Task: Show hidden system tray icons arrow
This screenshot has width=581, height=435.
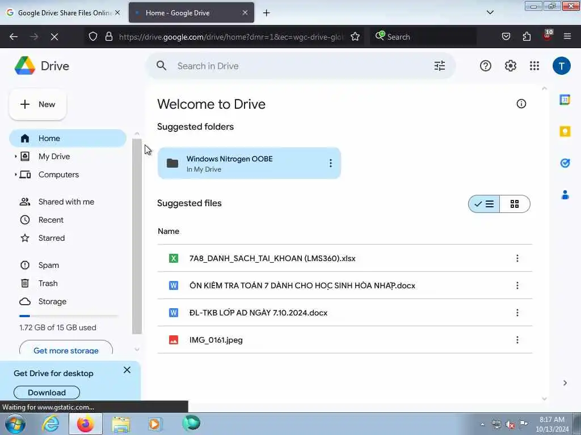Action: 482,425
